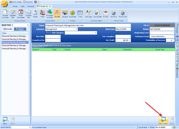Sort by the Grand Total column header

[x=165, y=49]
